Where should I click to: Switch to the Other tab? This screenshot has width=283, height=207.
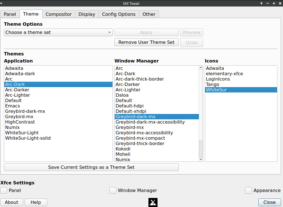[x=149, y=14]
